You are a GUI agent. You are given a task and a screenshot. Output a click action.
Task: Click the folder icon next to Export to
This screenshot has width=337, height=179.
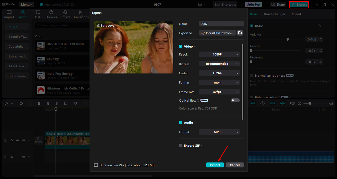pos(240,33)
